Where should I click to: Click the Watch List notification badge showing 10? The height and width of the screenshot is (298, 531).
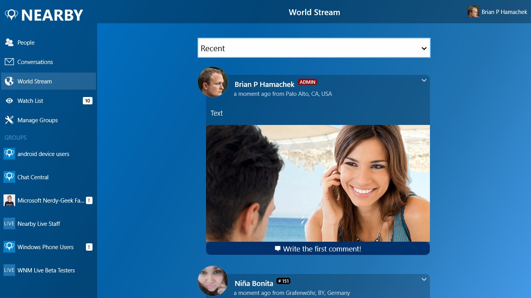[x=88, y=100]
